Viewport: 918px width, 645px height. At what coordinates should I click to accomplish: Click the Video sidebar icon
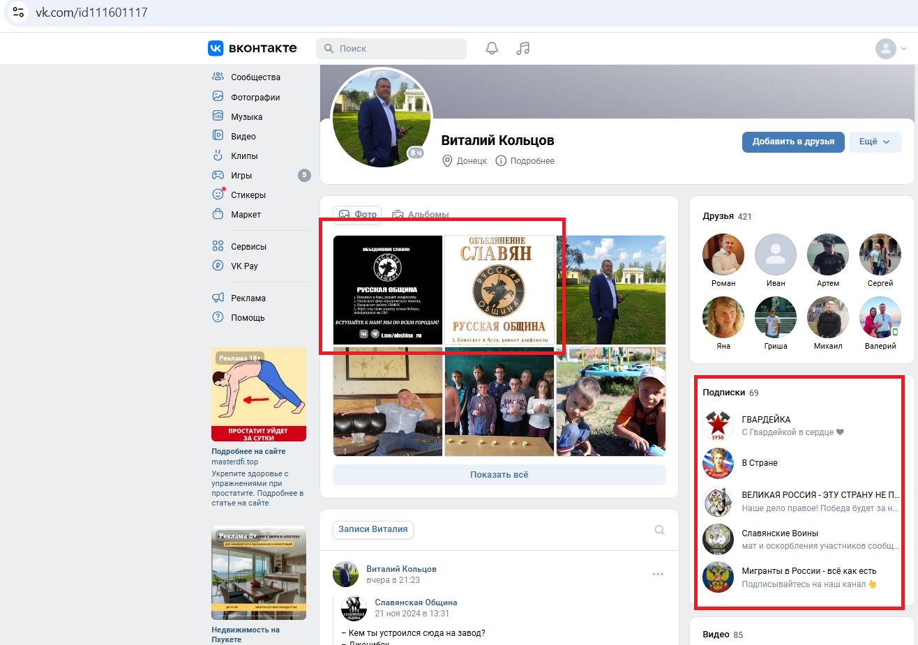(218, 136)
